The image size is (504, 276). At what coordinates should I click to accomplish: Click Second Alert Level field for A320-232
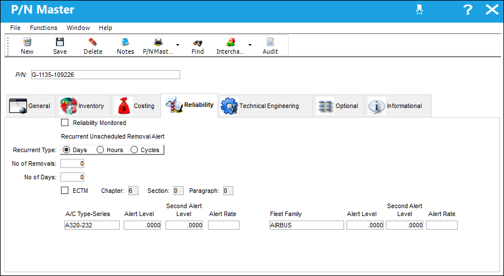click(184, 225)
